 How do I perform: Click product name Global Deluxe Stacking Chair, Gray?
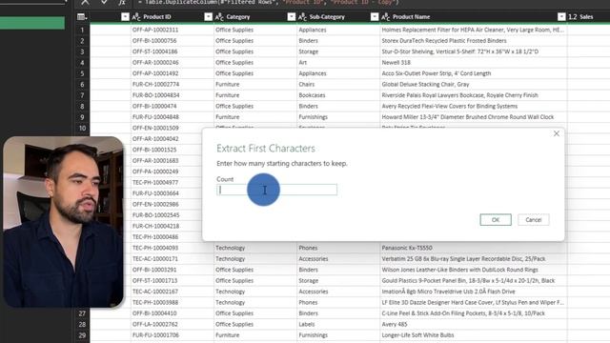pyautogui.click(x=426, y=85)
